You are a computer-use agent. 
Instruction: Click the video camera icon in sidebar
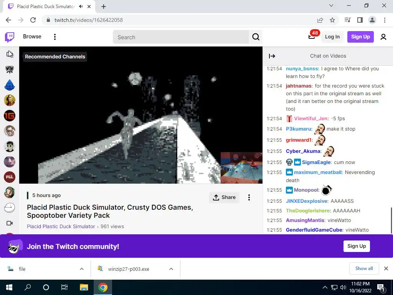pos(10,223)
